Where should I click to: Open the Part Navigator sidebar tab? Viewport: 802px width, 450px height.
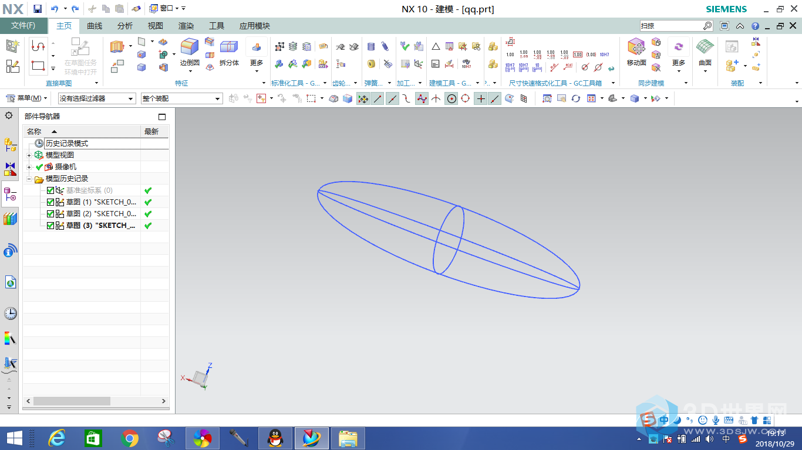10,194
